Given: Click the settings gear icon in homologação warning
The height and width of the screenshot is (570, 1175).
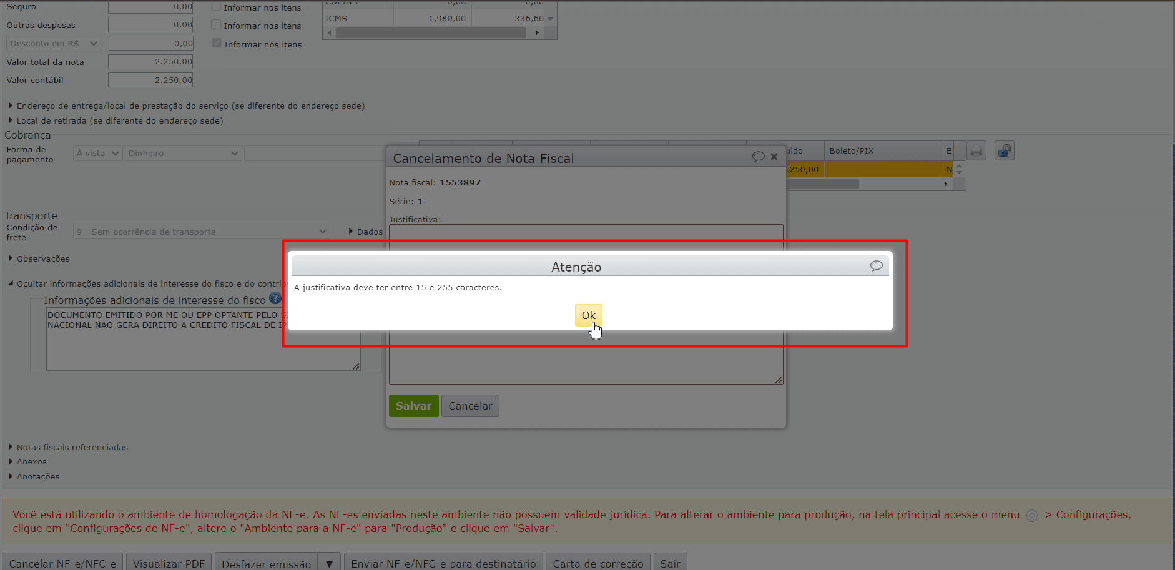Looking at the screenshot, I should pos(1032,515).
